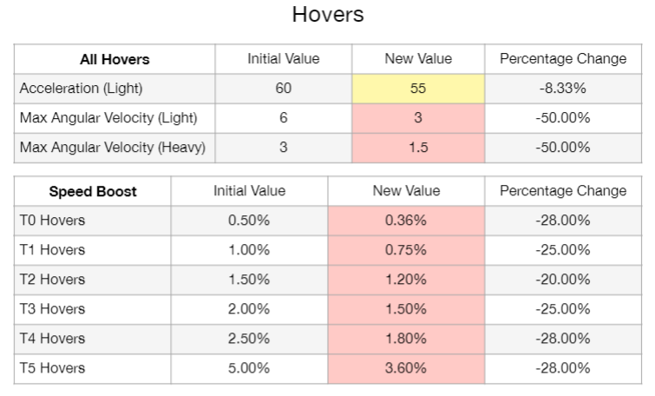Click the Max Angular Velocity (Light) label
Viewport: 655px width, 396px height.
point(108,118)
